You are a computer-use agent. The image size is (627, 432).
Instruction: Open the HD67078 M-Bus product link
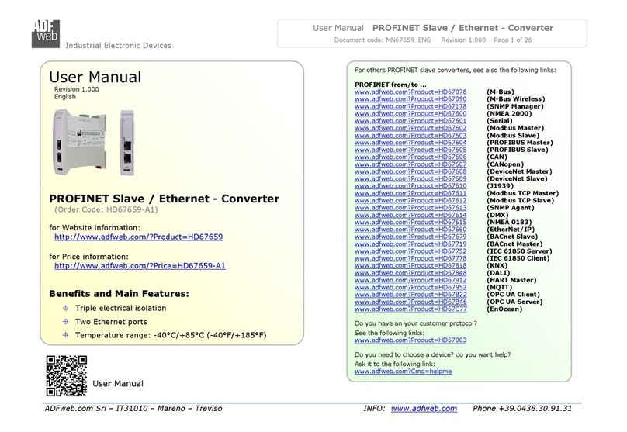pyautogui.click(x=410, y=92)
